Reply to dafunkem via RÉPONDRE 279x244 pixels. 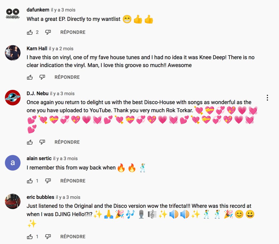(73, 32)
